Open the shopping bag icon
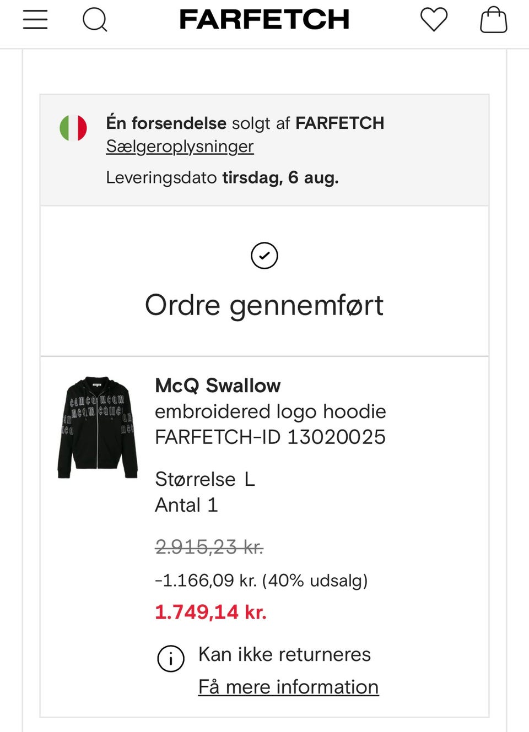529x732 pixels. pyautogui.click(x=493, y=20)
